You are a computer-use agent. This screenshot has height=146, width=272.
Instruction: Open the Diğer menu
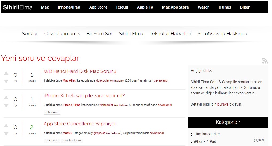[244, 7]
